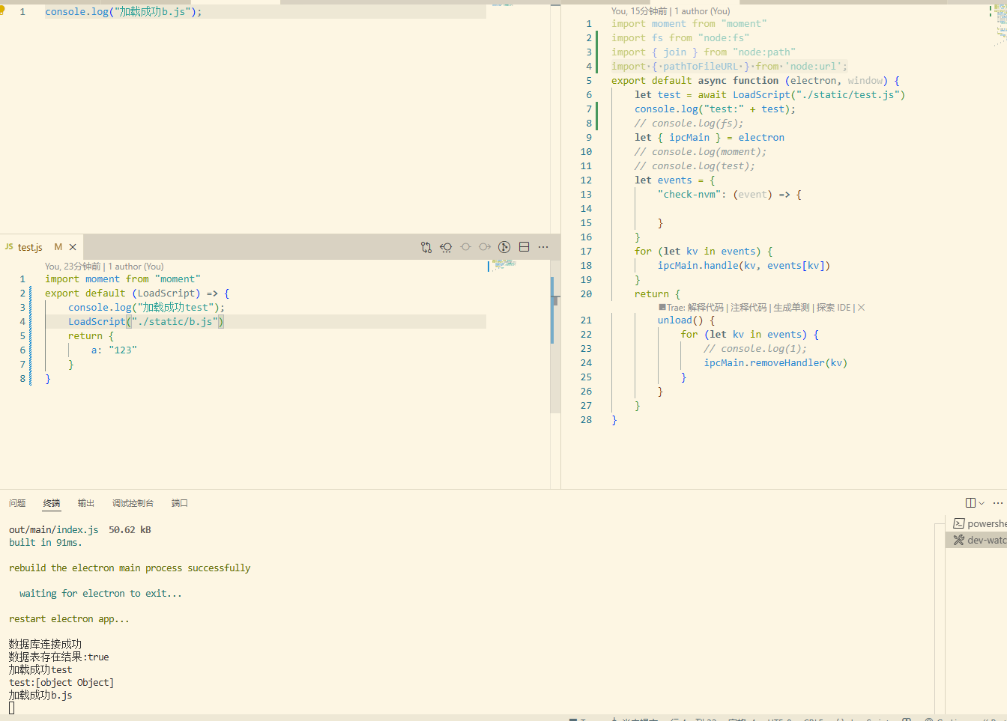Click the greyed-out previous commit circle icon
Image resolution: width=1007 pixels, height=721 pixels.
pos(465,247)
